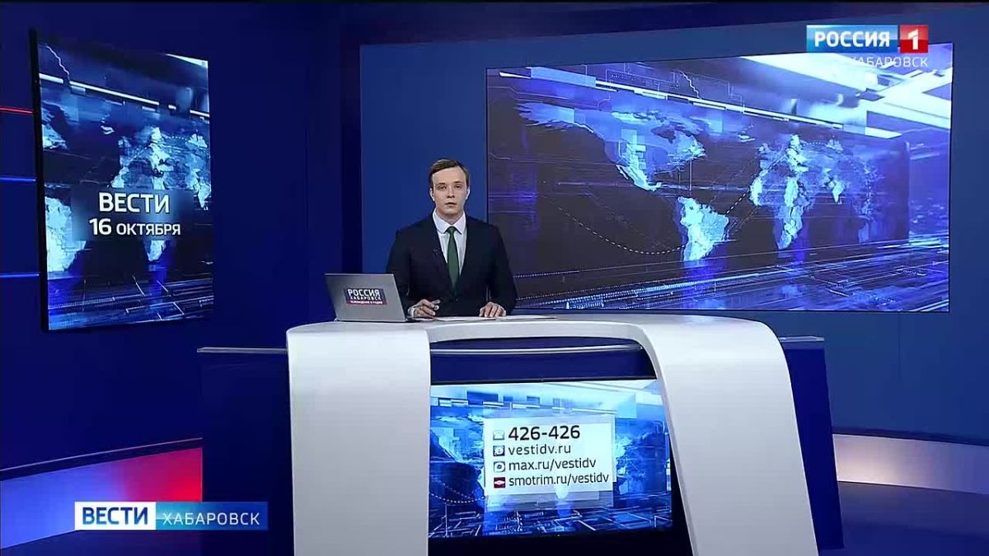This screenshot has width=989, height=556.
Task: Click the Россия 1 channel logo
Action: (867, 39)
